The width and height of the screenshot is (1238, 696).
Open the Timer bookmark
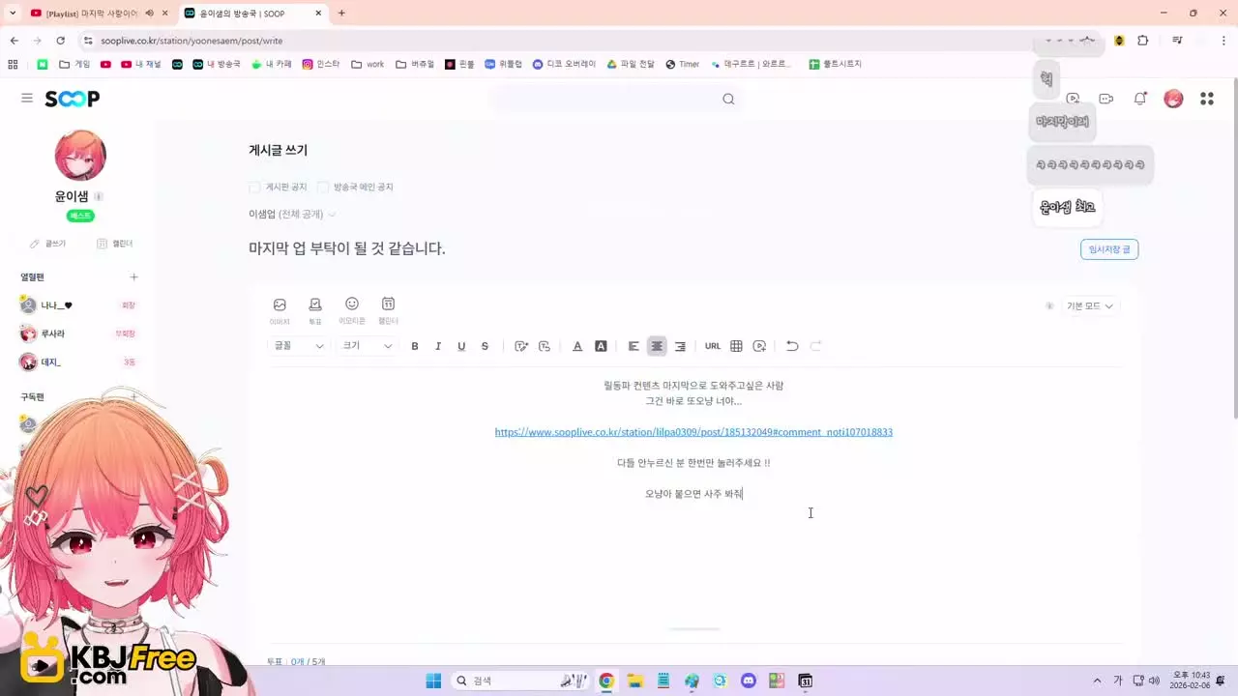coord(682,64)
